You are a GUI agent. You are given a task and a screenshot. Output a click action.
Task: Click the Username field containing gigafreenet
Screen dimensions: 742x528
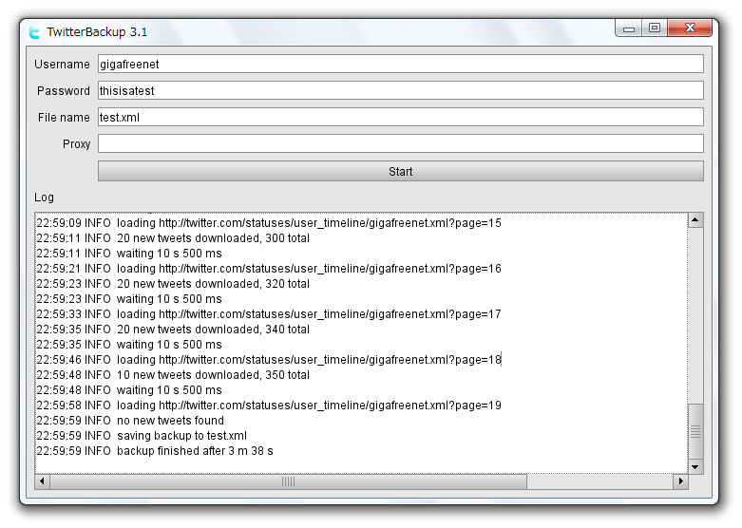[x=400, y=64]
